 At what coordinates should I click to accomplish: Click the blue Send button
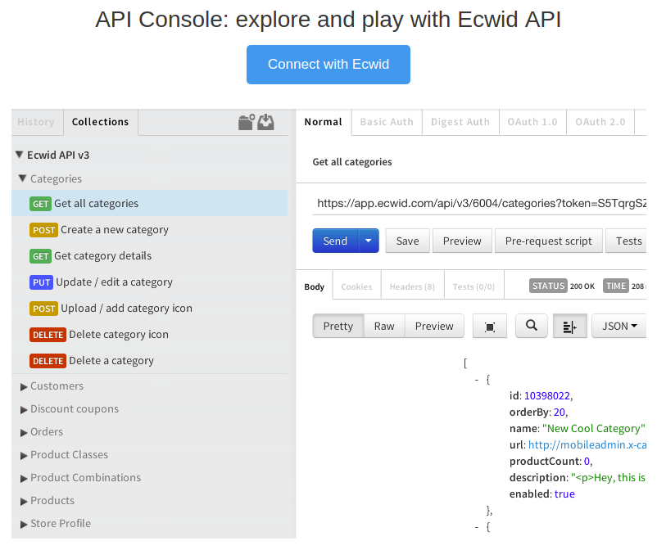click(x=335, y=241)
